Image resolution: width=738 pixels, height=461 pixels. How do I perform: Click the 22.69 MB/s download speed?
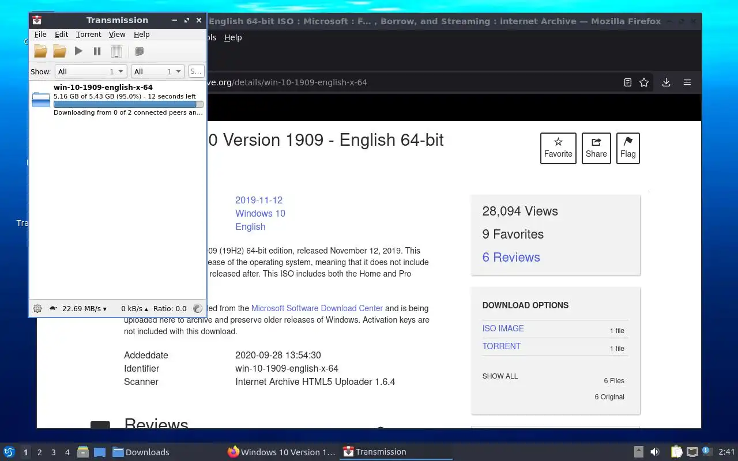(84, 308)
